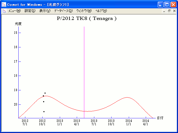Click the Comet app icon in title bar
This screenshot has height=133, width=178.
click(4, 4)
